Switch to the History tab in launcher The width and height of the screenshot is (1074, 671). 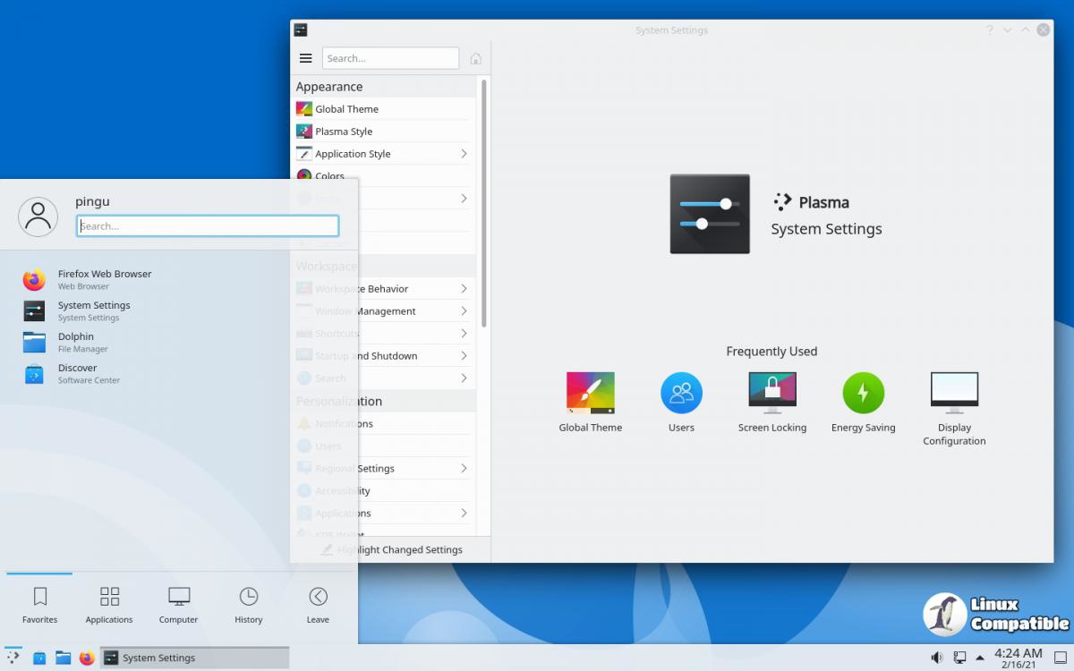pos(249,606)
